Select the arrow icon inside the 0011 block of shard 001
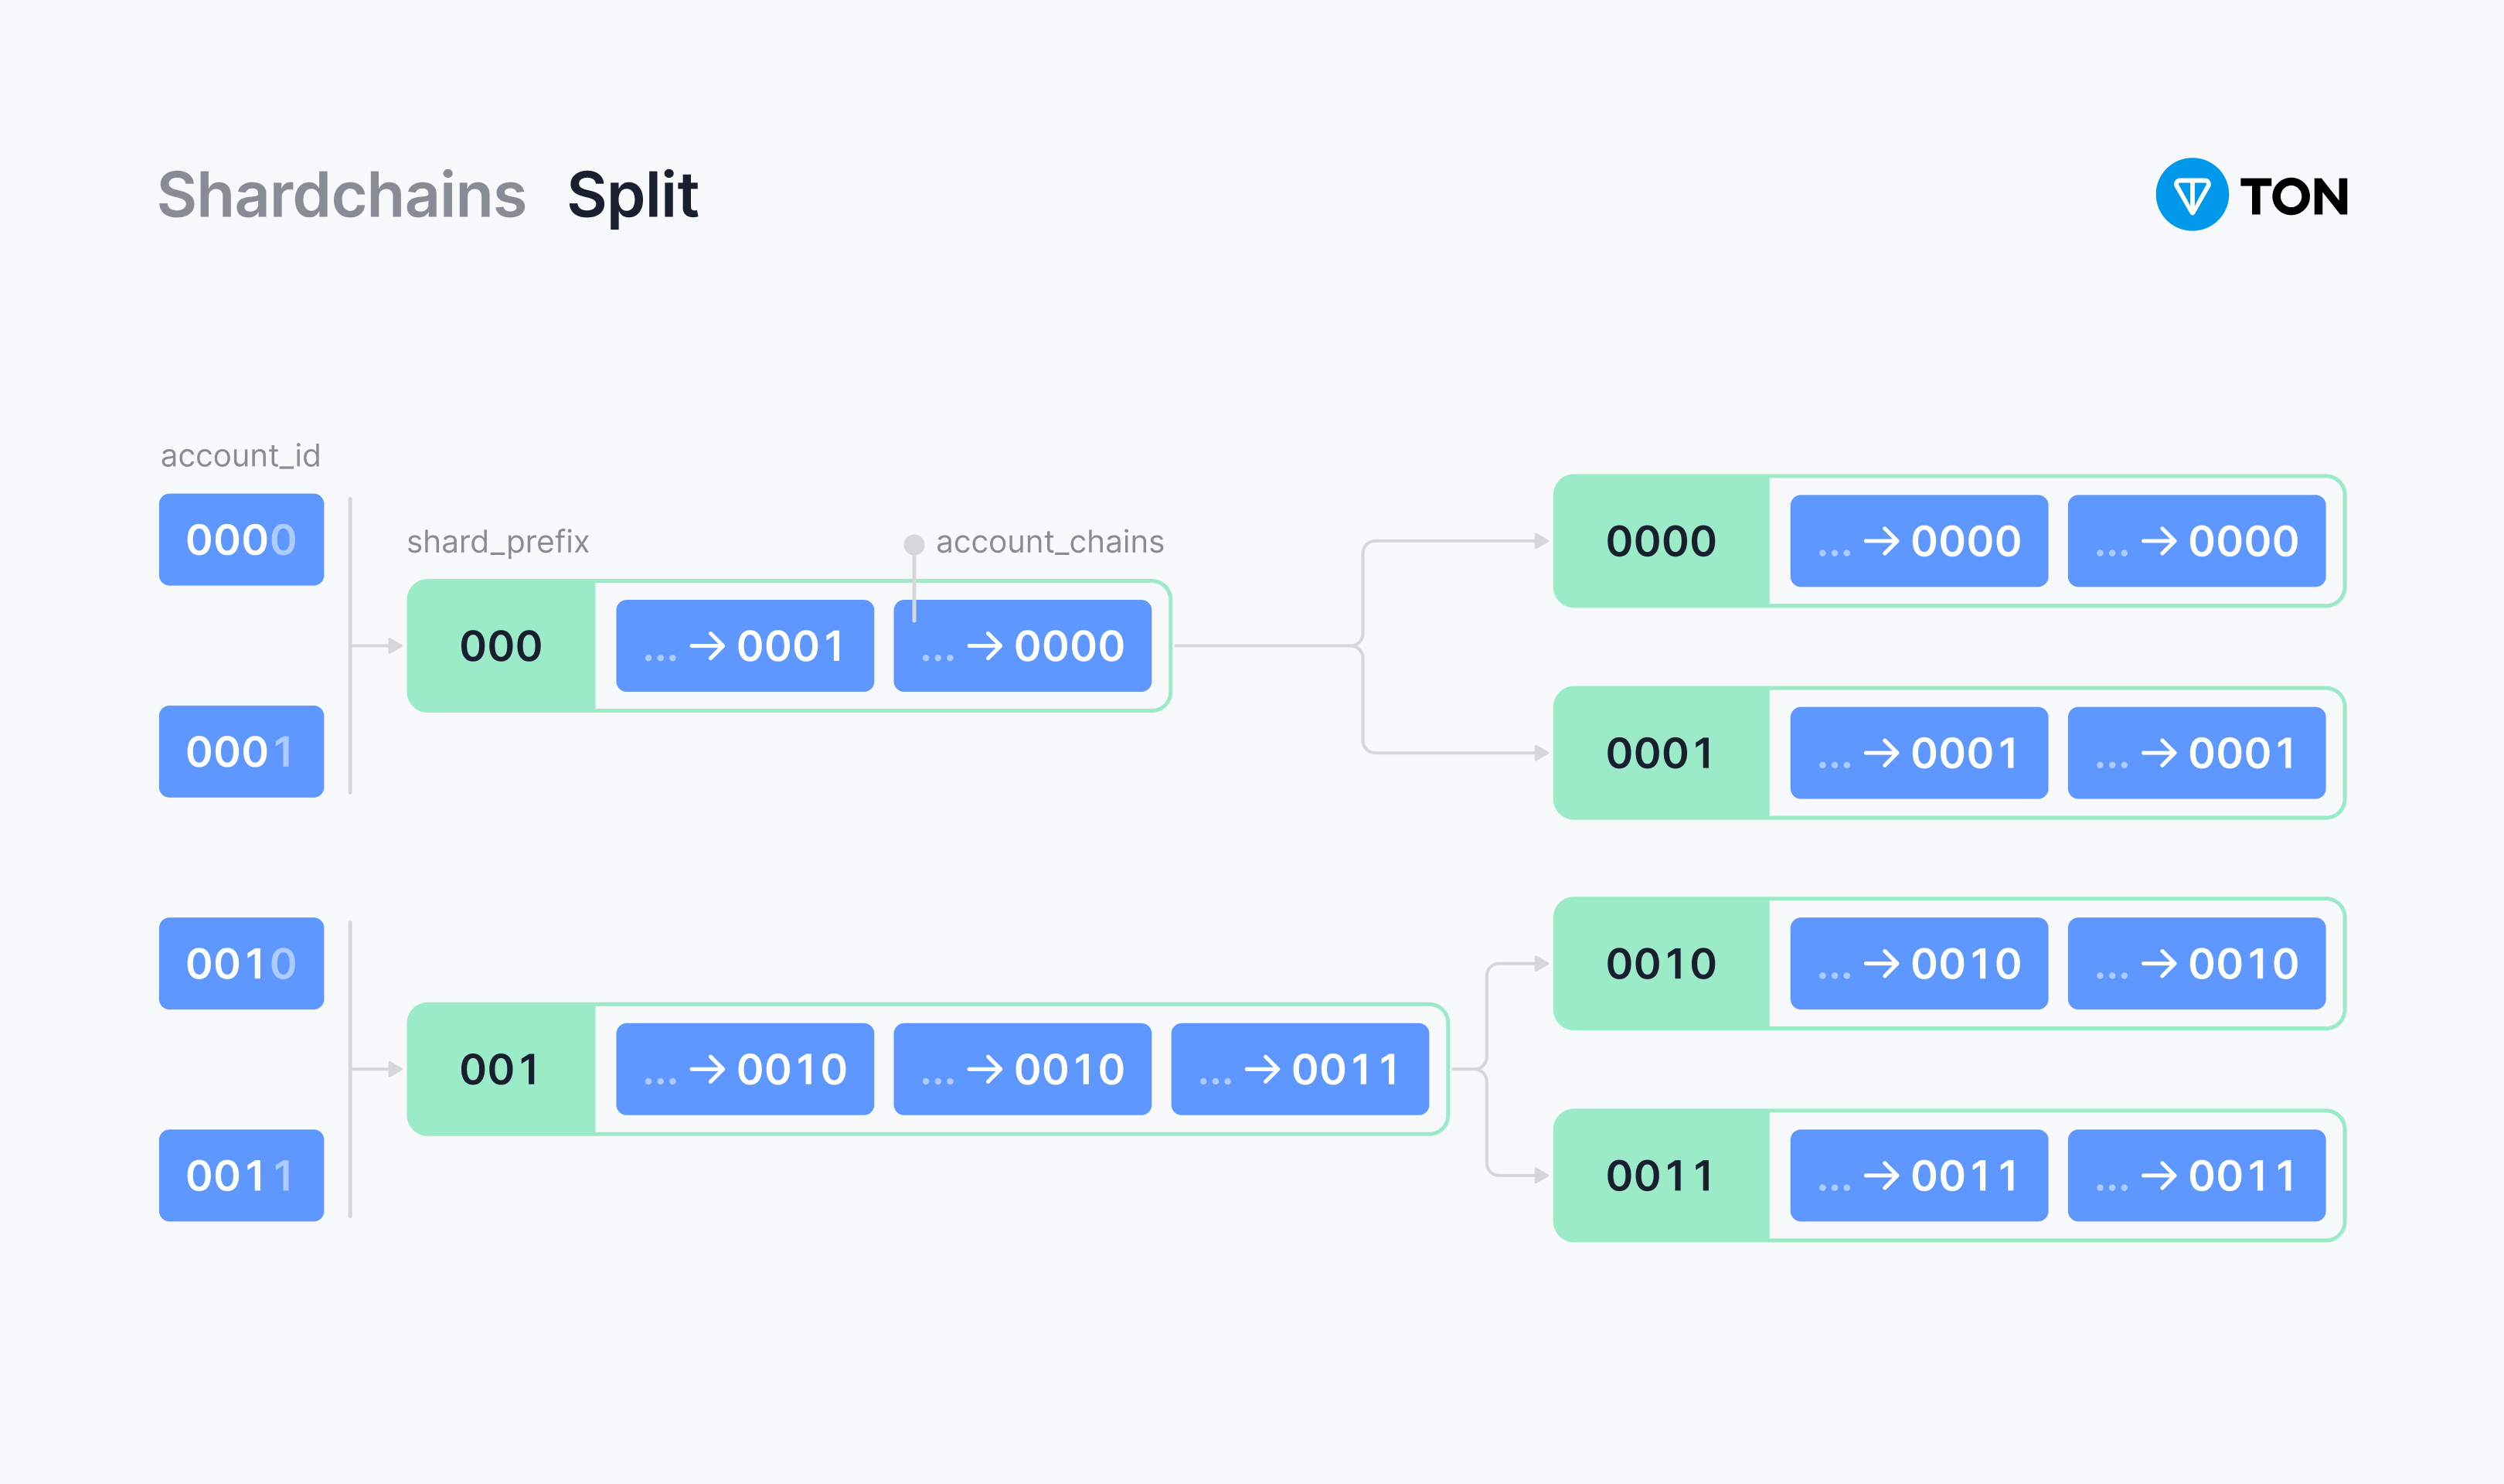2504x1484 pixels. (1263, 1070)
